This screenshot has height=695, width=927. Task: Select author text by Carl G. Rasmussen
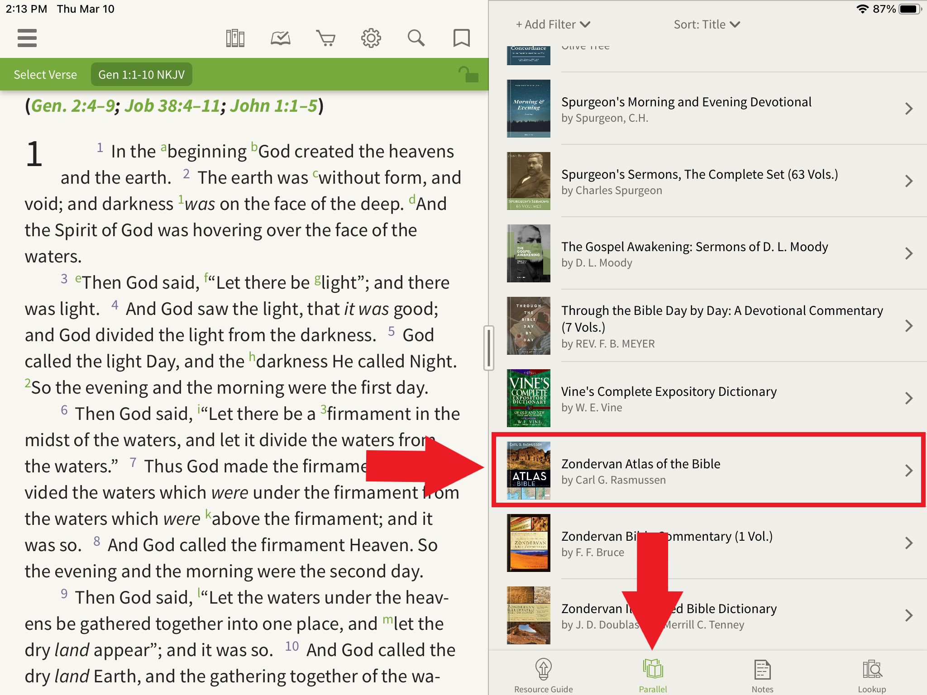pyautogui.click(x=613, y=480)
